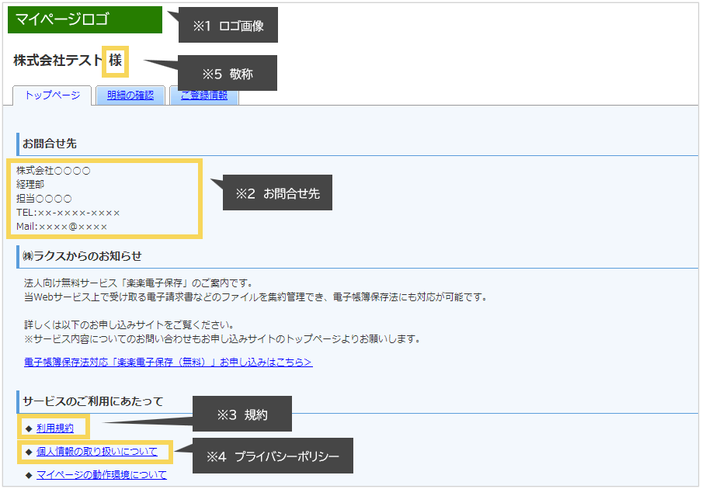
Task: Click the ※2 お問合せ先 callout label
Action: tap(276, 192)
